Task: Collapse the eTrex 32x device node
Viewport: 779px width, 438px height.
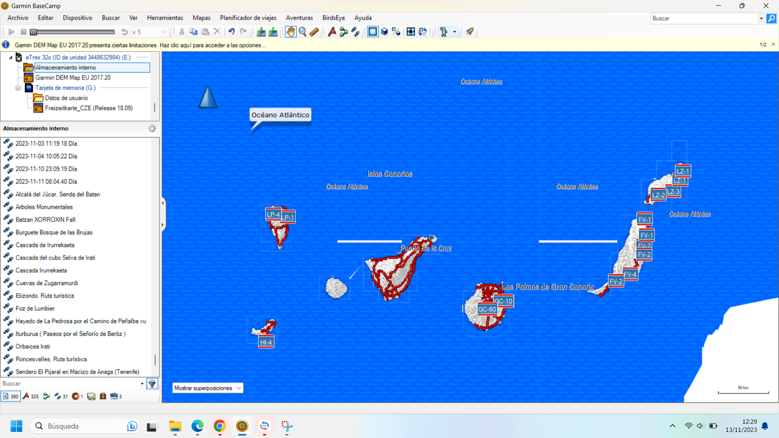Action: (11, 57)
